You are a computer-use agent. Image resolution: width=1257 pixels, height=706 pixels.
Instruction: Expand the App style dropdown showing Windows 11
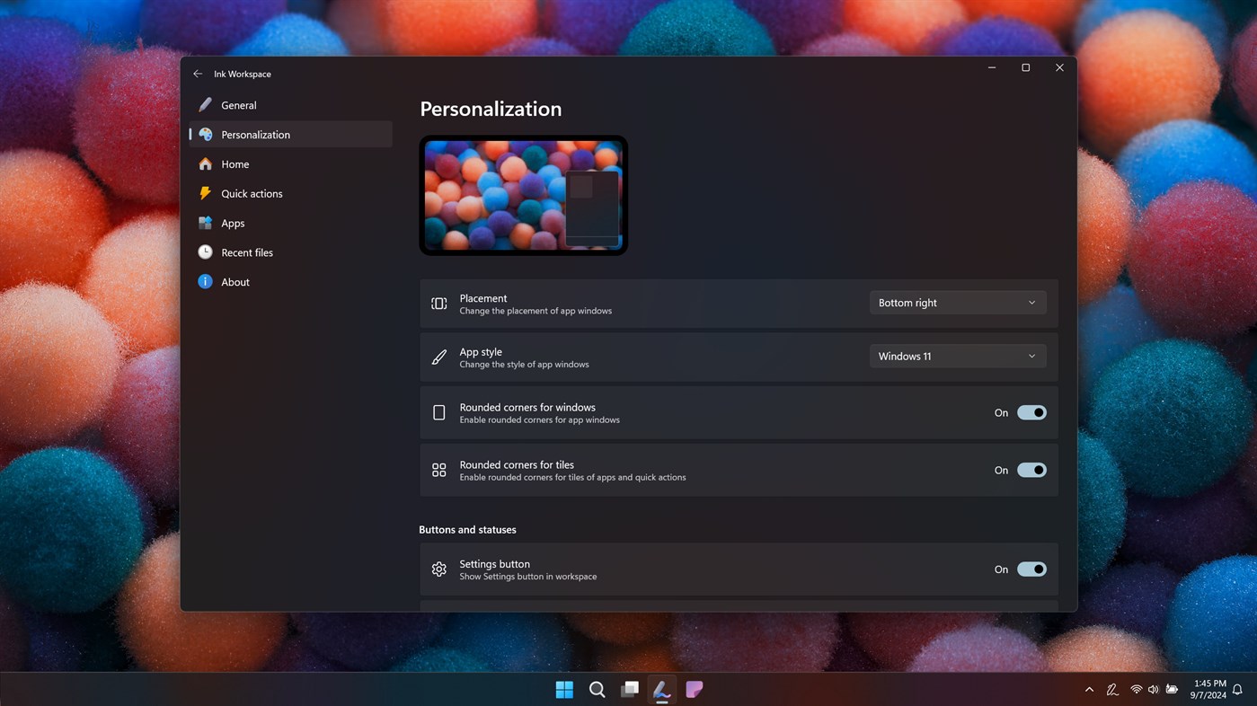958,357
